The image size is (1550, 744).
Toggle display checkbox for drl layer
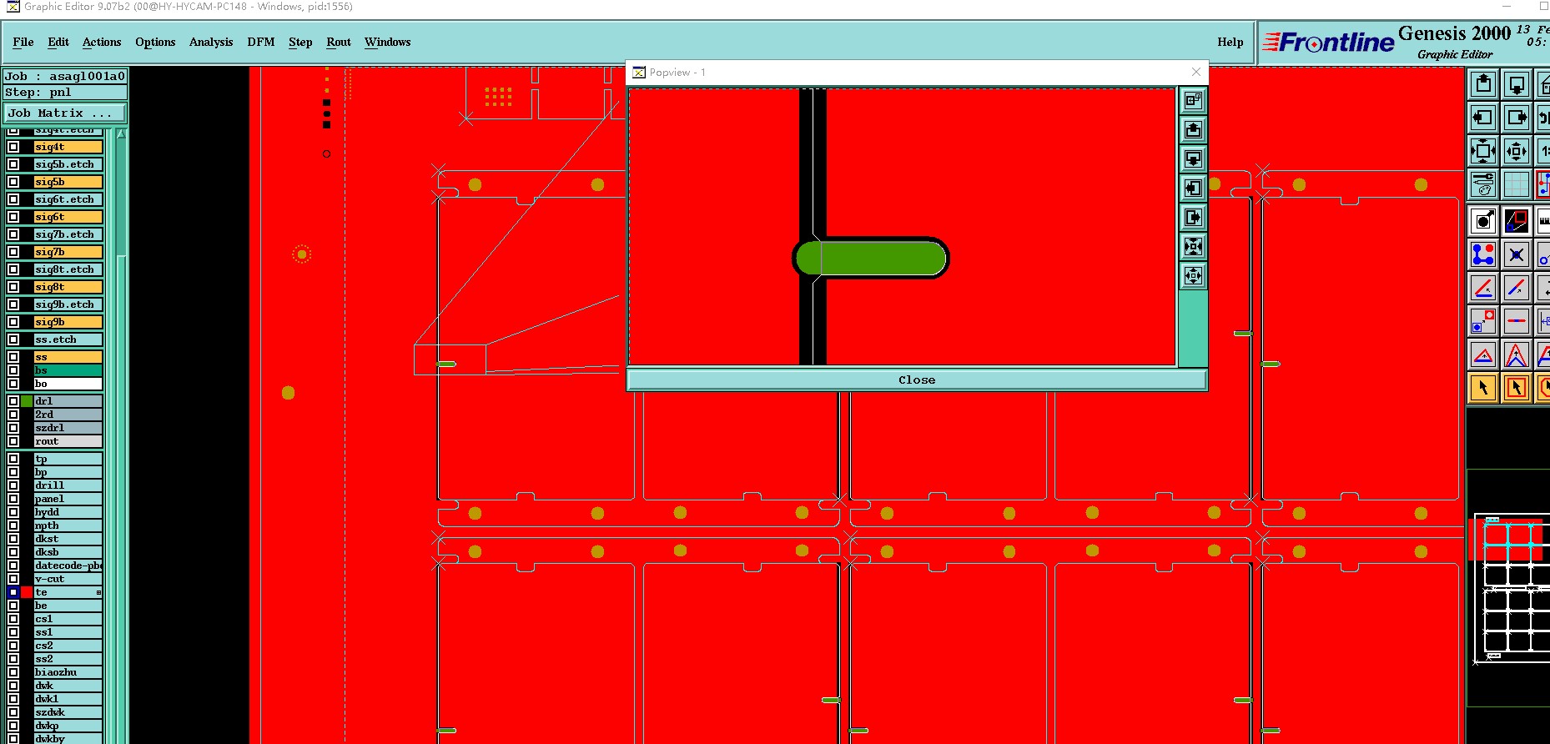click(13, 401)
